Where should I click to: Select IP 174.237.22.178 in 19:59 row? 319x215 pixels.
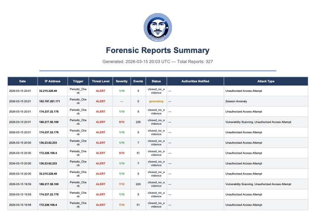49,194
